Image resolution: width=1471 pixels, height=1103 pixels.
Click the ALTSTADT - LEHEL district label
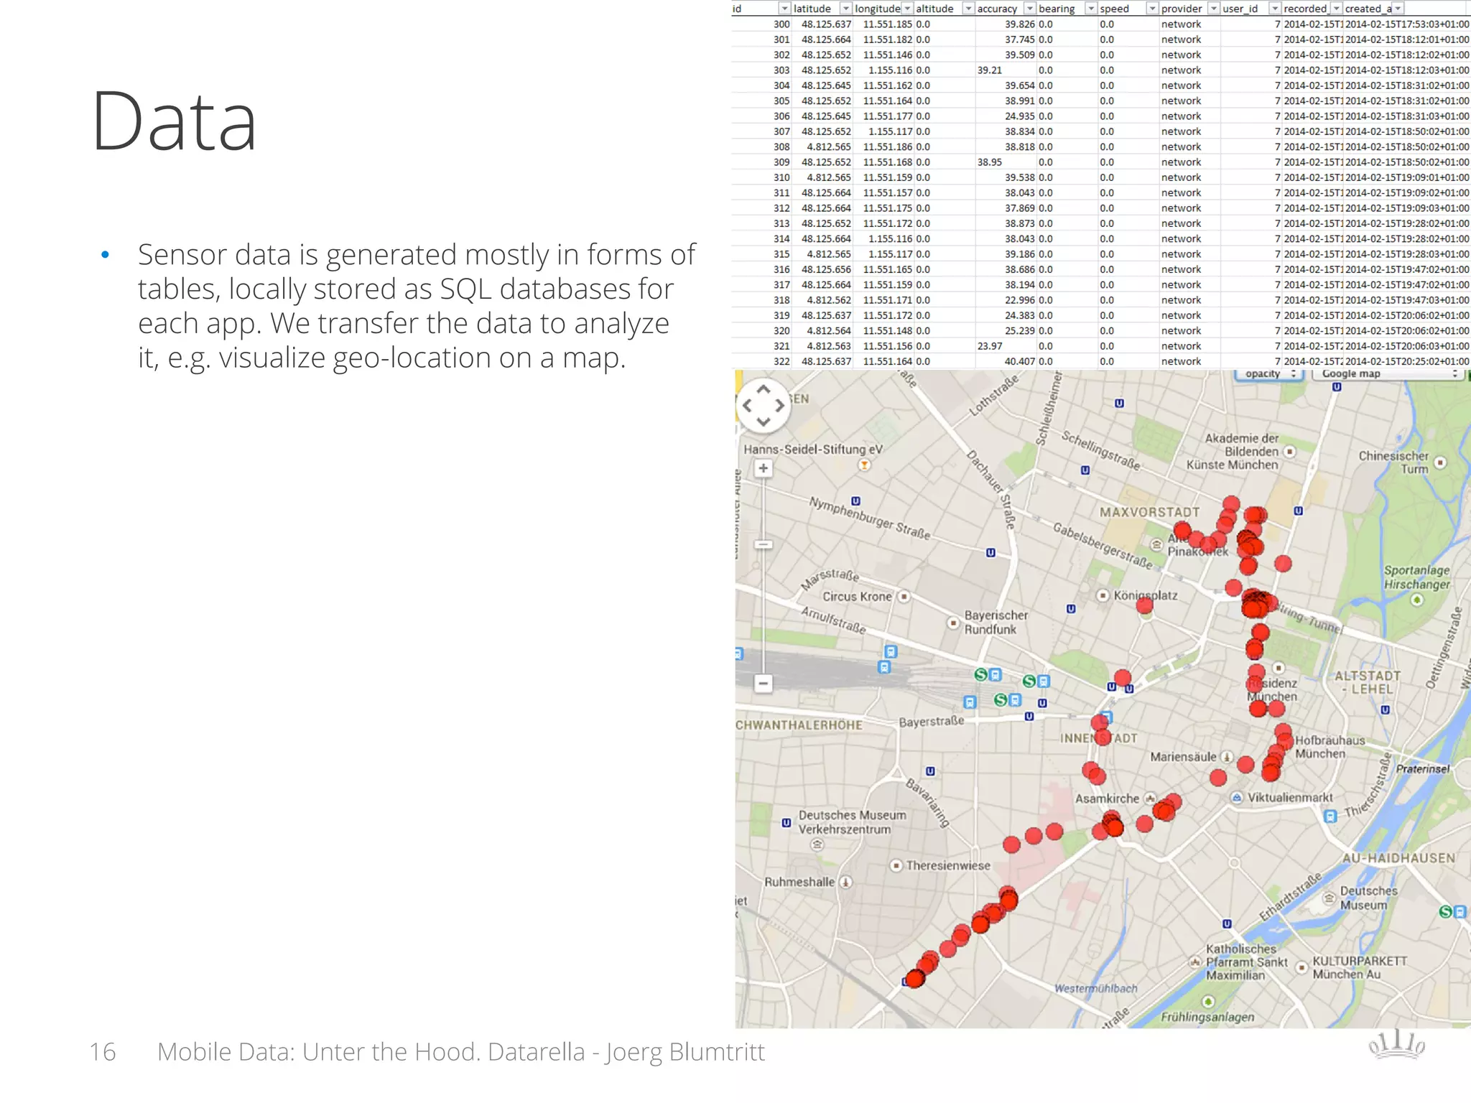[x=1368, y=682]
